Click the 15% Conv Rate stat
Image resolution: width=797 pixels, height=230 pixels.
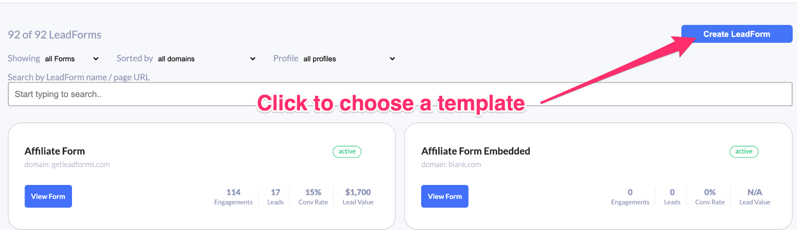point(313,197)
